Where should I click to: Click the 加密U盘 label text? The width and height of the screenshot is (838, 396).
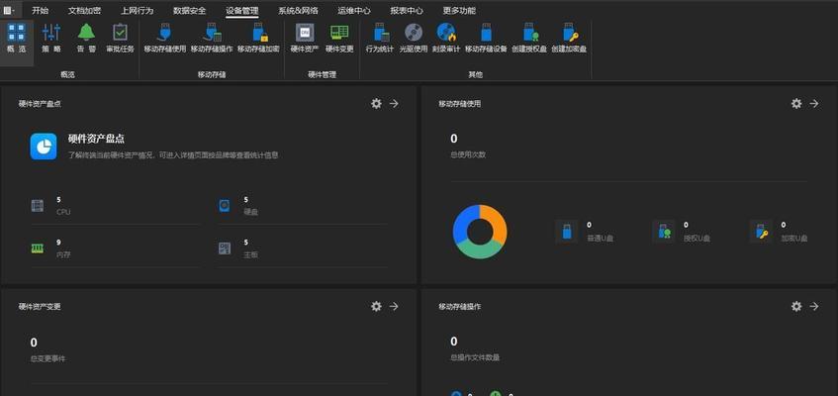[x=794, y=239]
